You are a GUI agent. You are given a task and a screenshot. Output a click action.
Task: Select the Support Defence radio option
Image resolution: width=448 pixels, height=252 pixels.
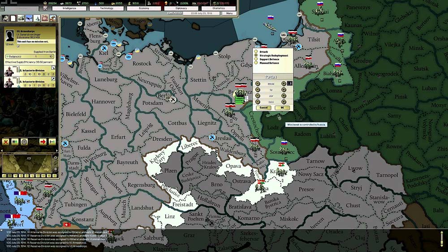[256, 60]
